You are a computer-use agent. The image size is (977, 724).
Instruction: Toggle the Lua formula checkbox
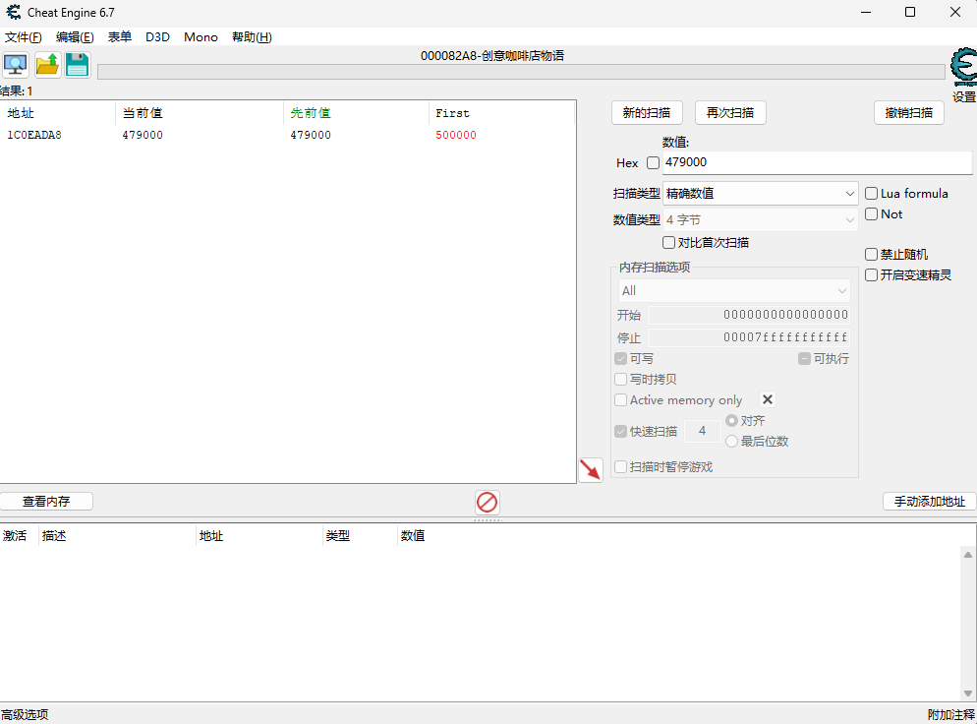(871, 194)
